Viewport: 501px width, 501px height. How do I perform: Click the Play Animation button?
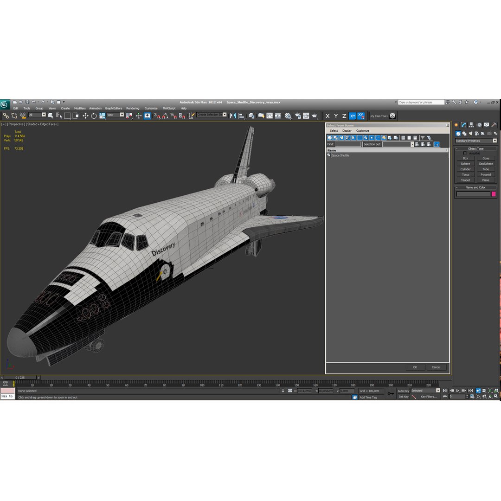click(x=458, y=391)
